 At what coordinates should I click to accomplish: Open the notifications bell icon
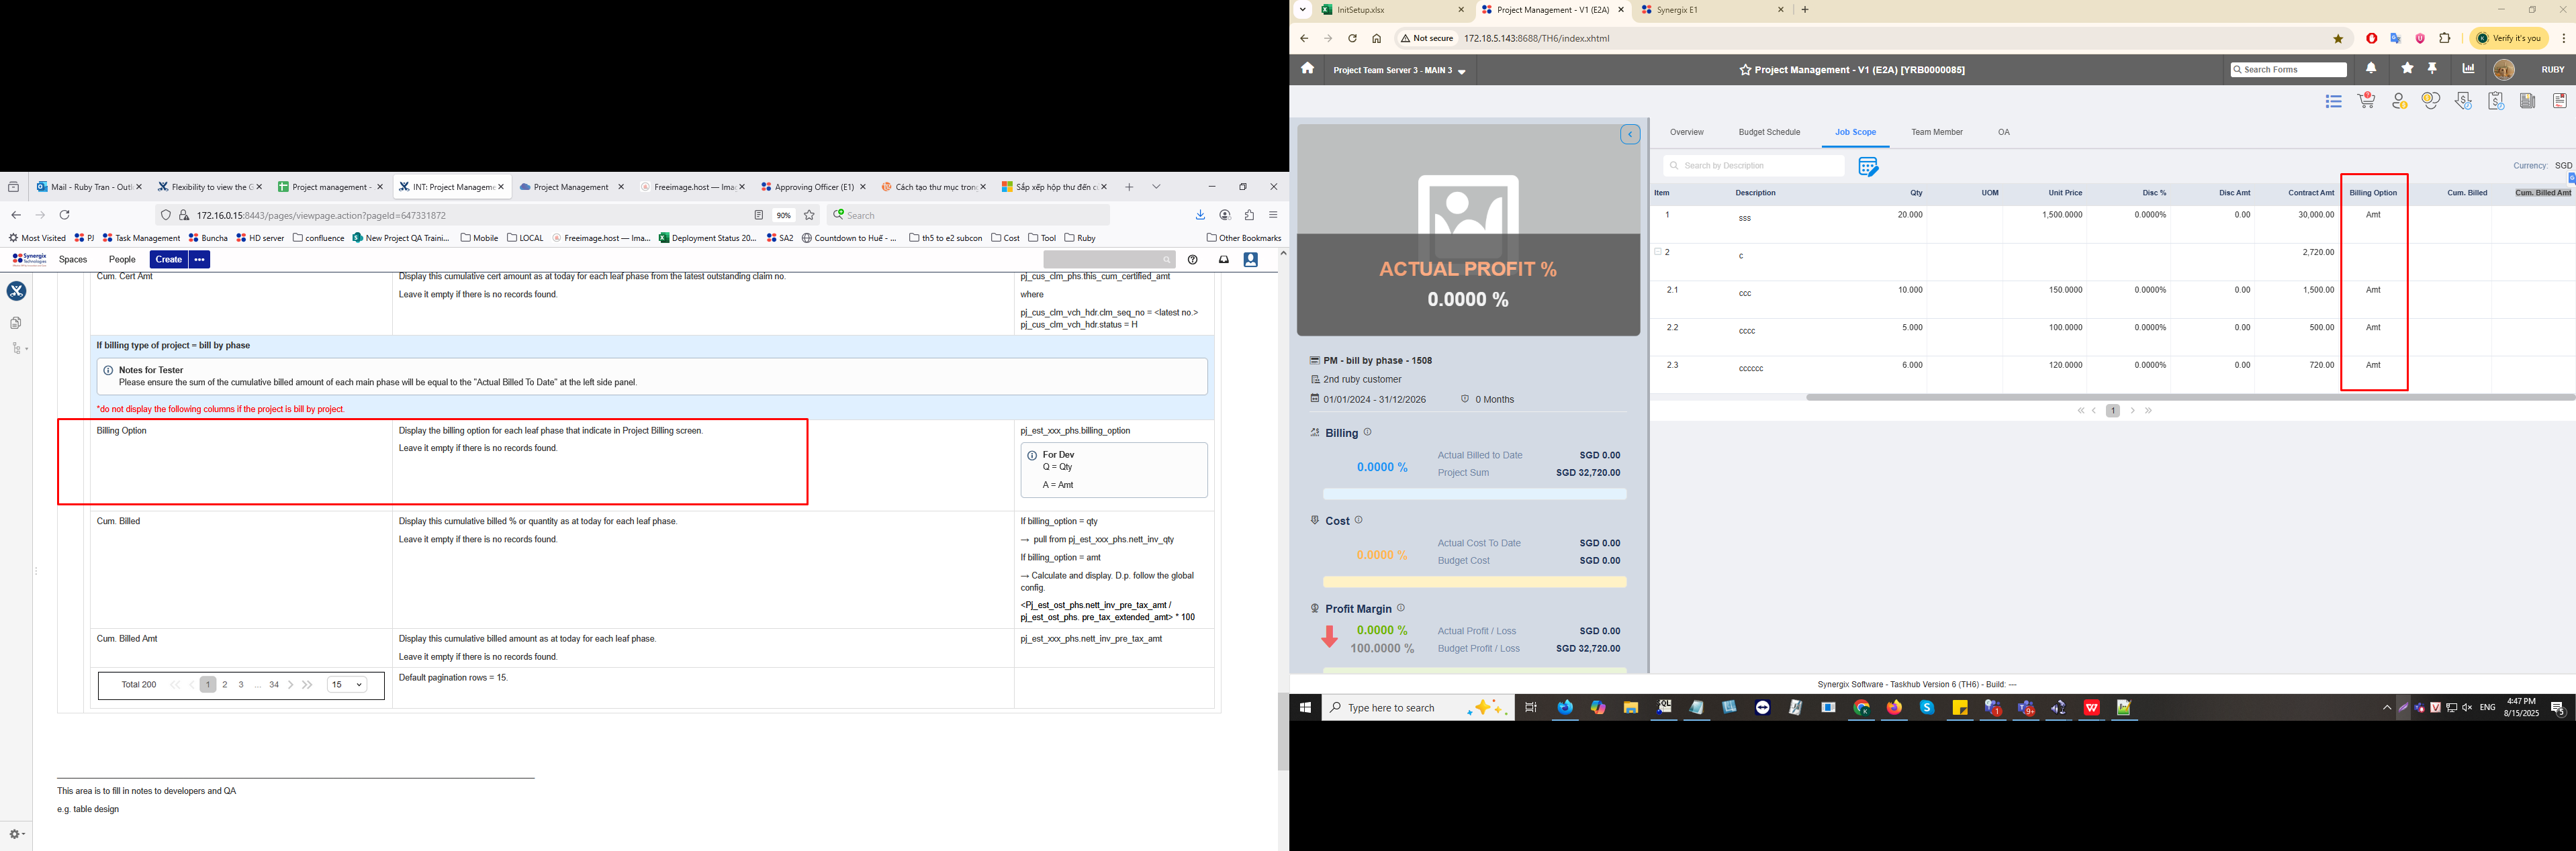(x=2371, y=69)
